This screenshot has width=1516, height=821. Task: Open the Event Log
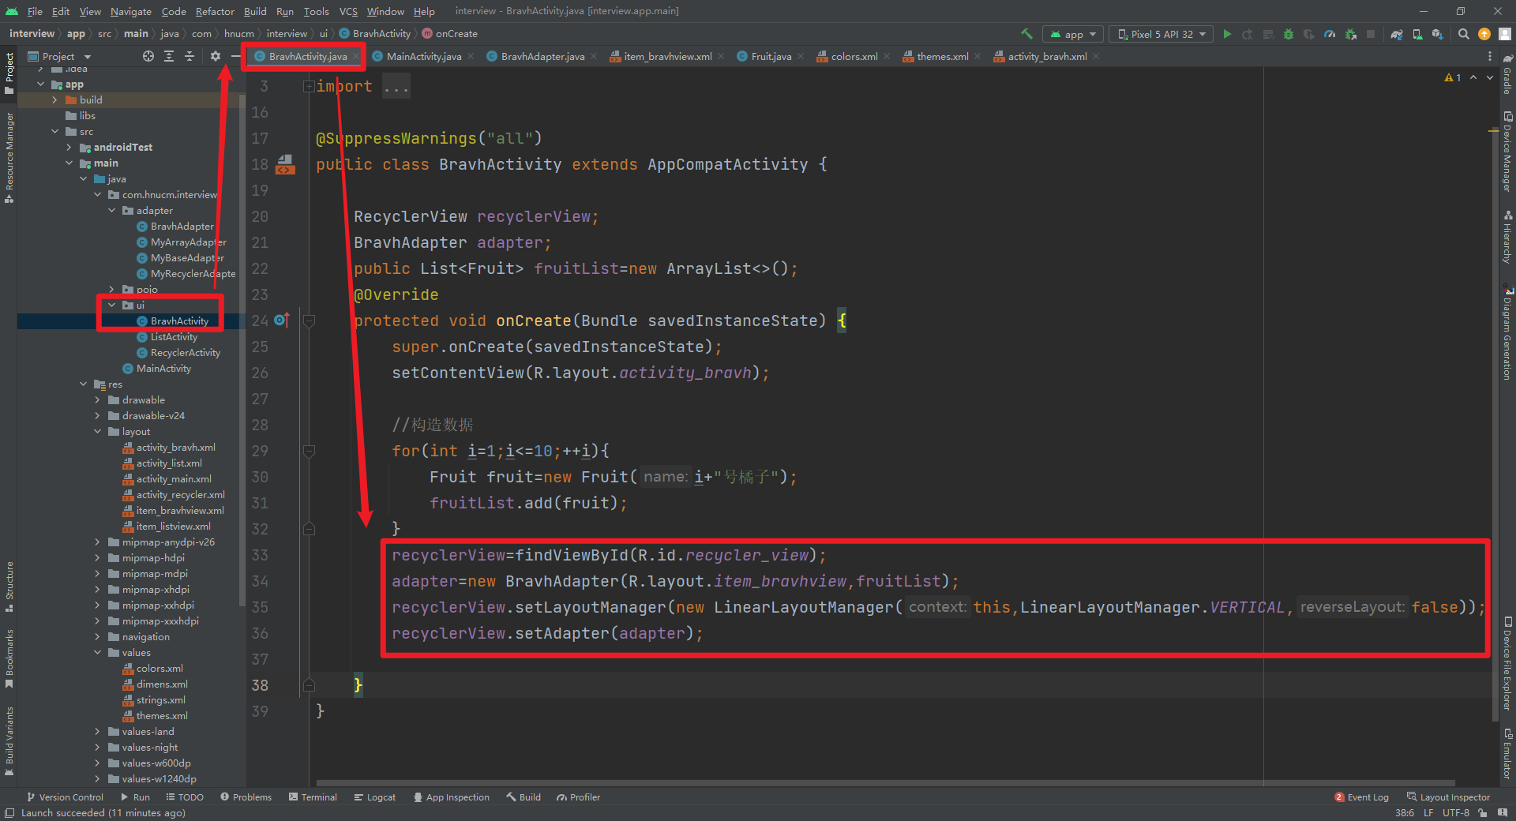[1361, 797]
